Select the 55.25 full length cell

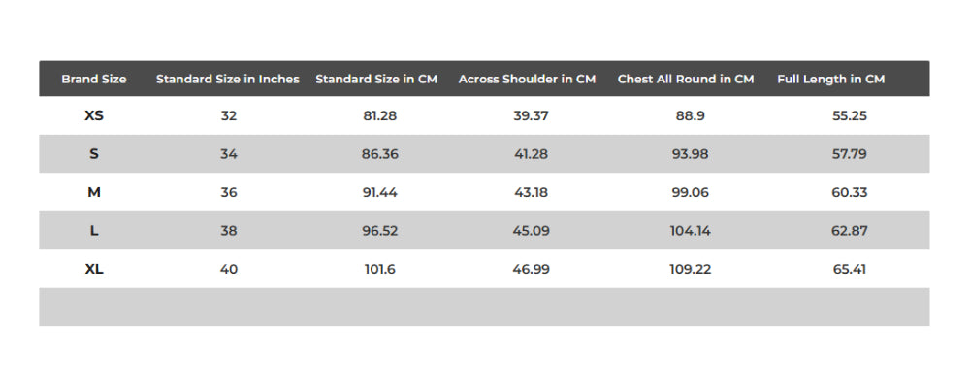[x=850, y=115]
